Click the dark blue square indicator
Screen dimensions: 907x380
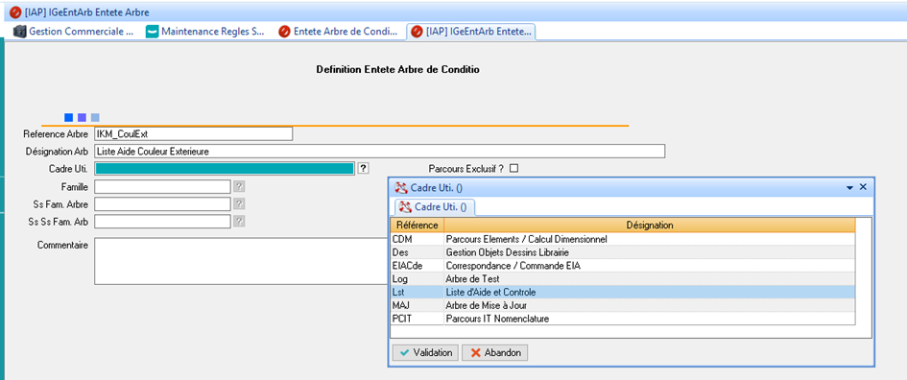[68, 117]
